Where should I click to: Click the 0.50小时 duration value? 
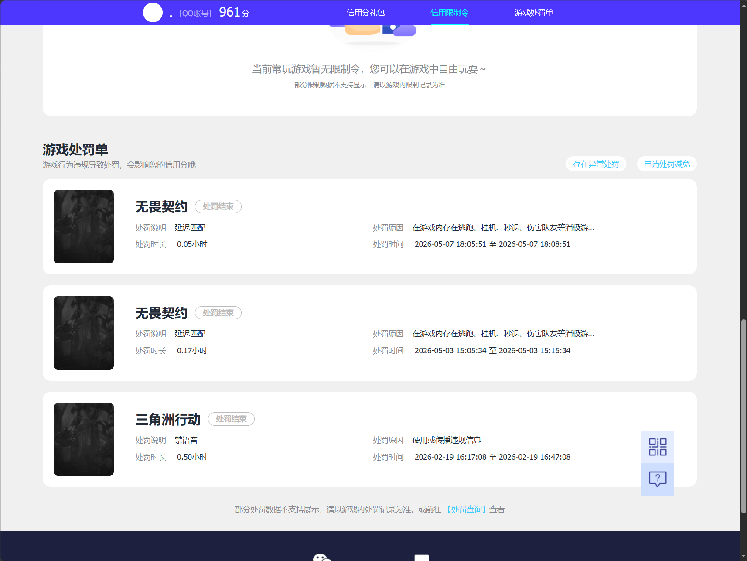192,457
